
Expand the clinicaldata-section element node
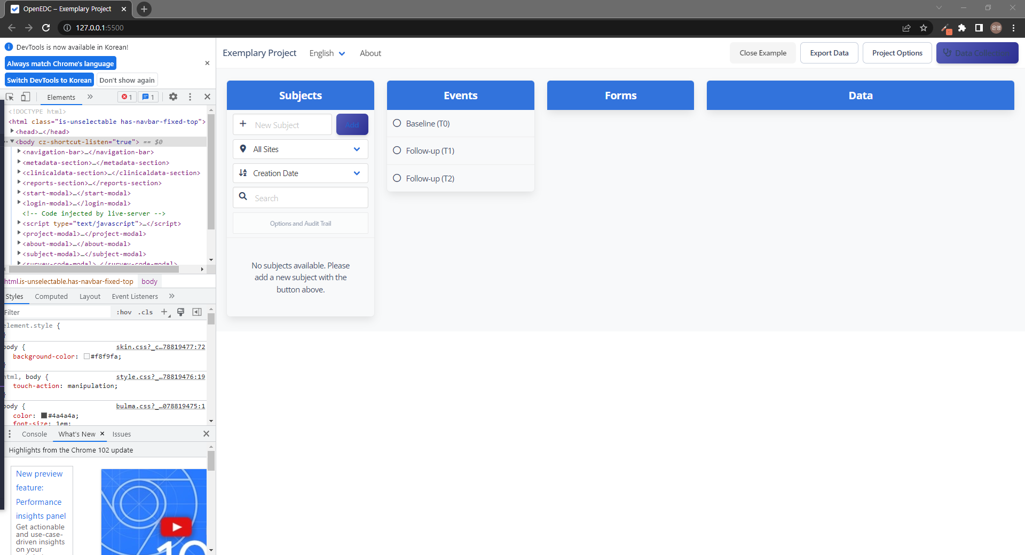(x=19, y=172)
